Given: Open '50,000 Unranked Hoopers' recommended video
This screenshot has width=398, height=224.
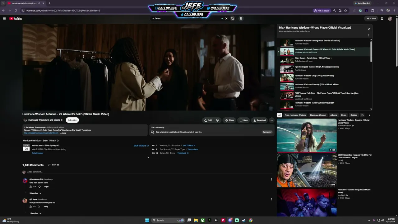Looking at the screenshot, I should [x=324, y=170].
